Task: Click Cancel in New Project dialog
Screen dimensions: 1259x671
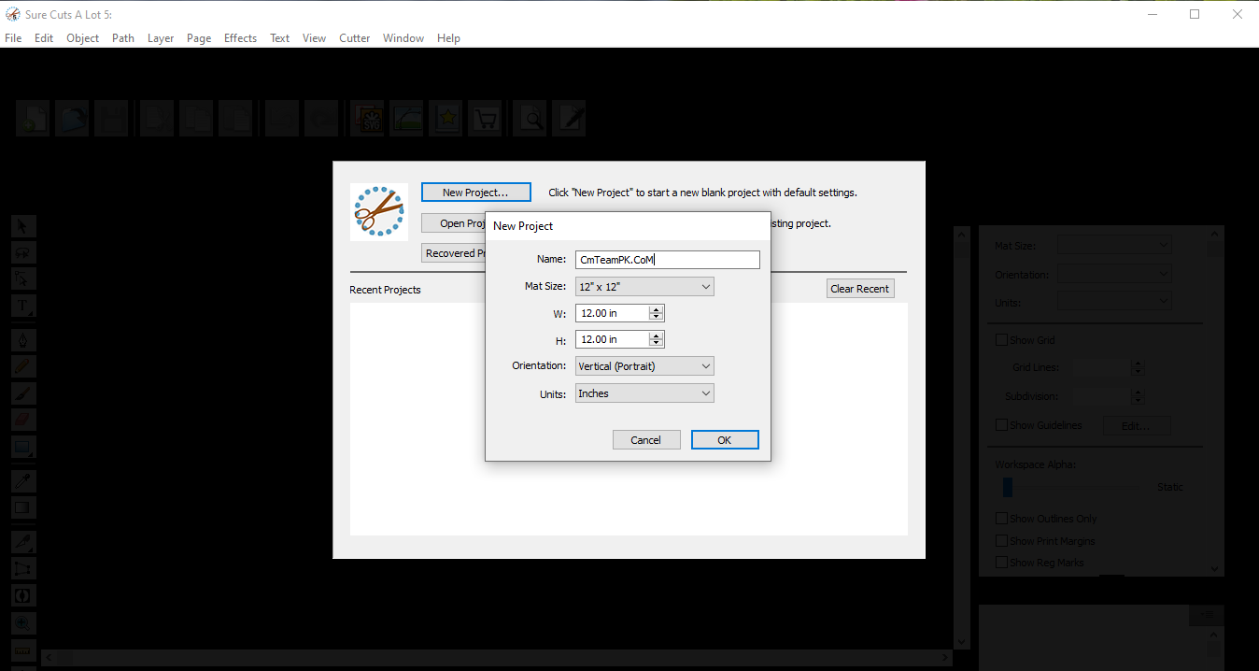Action: click(646, 440)
